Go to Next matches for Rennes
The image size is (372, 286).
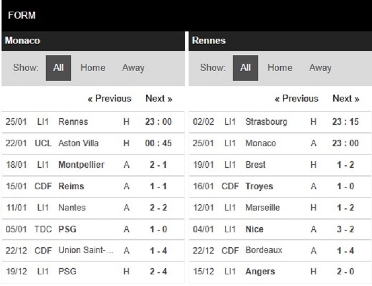tap(346, 98)
